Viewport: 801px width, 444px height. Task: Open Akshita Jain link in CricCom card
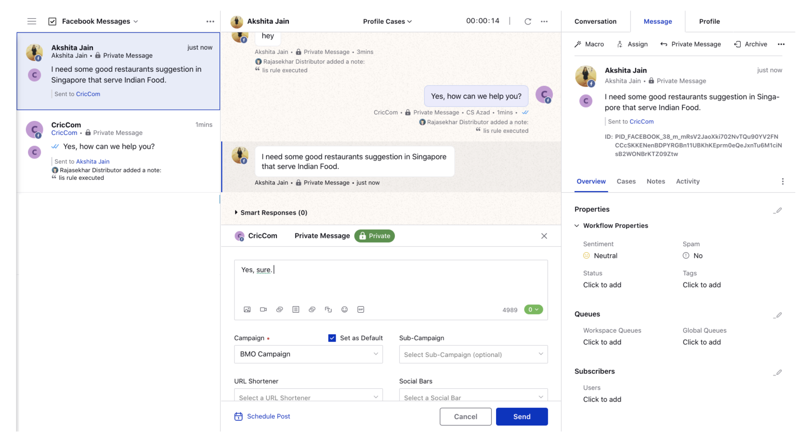pyautogui.click(x=93, y=162)
